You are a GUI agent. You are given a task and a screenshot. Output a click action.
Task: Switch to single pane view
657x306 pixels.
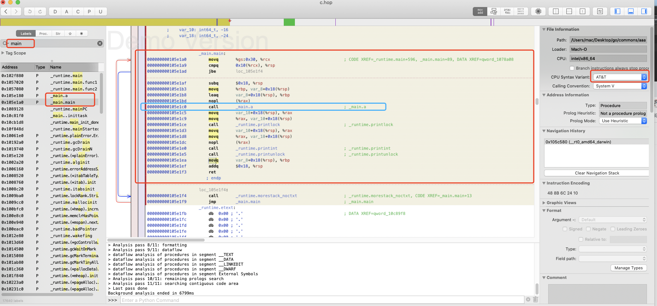582,11
